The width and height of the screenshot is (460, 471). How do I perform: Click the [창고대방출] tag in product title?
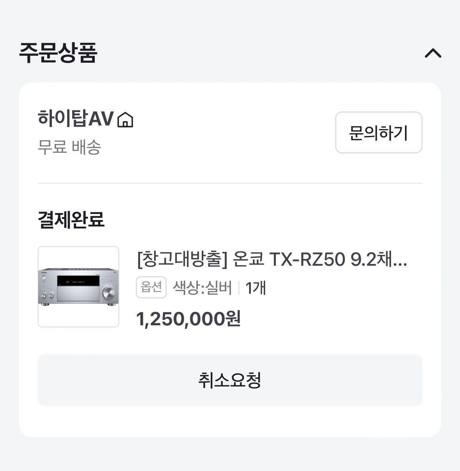[182, 259]
